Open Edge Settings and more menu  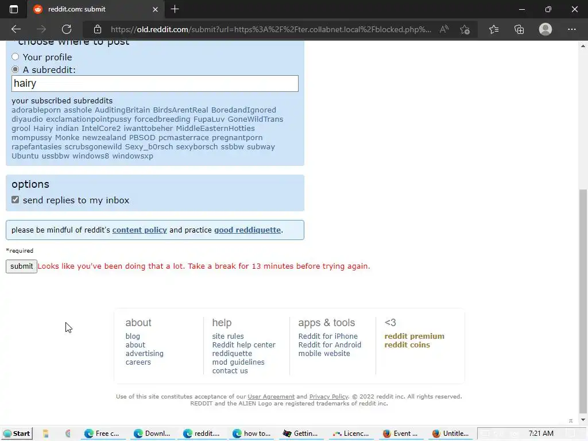point(571,29)
